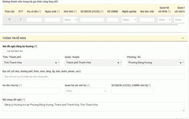Click the 'Nơi làm việc' column header
The image size is (189, 119).
tap(147, 11)
